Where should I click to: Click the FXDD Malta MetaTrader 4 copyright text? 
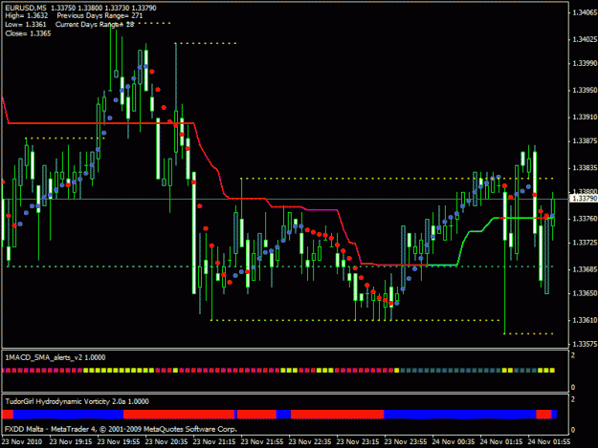coord(121,429)
